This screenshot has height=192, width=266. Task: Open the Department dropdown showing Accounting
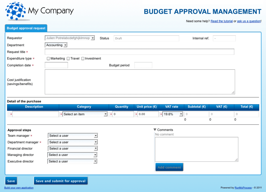coord(56,45)
